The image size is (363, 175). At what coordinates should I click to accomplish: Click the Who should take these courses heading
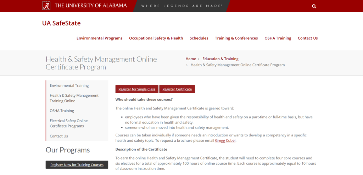click(144, 100)
